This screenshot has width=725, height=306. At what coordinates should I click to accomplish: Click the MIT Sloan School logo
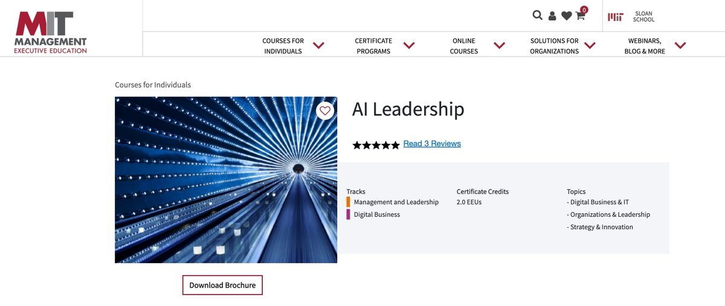[x=632, y=17]
